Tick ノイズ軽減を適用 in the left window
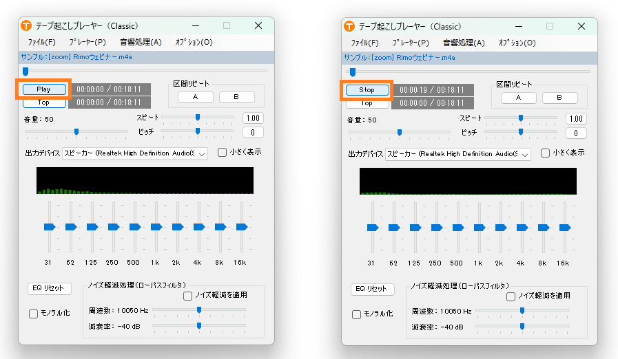Image resolution: width=618 pixels, height=359 pixels. [188, 296]
